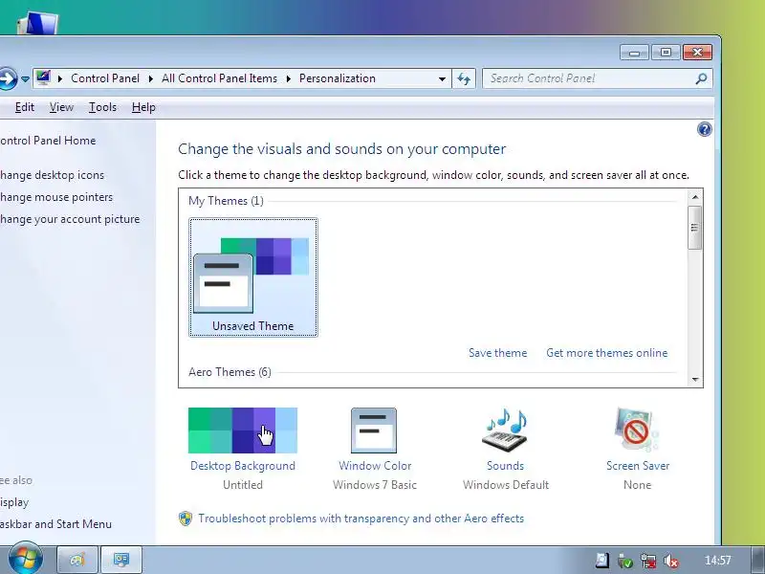Open Taskbar and Start Menu link
Image resolution: width=765 pixels, height=574 pixels.
click(x=55, y=524)
